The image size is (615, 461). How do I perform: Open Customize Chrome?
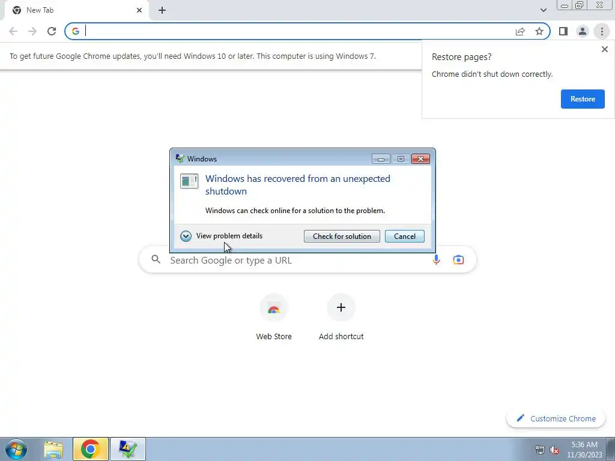(x=556, y=418)
